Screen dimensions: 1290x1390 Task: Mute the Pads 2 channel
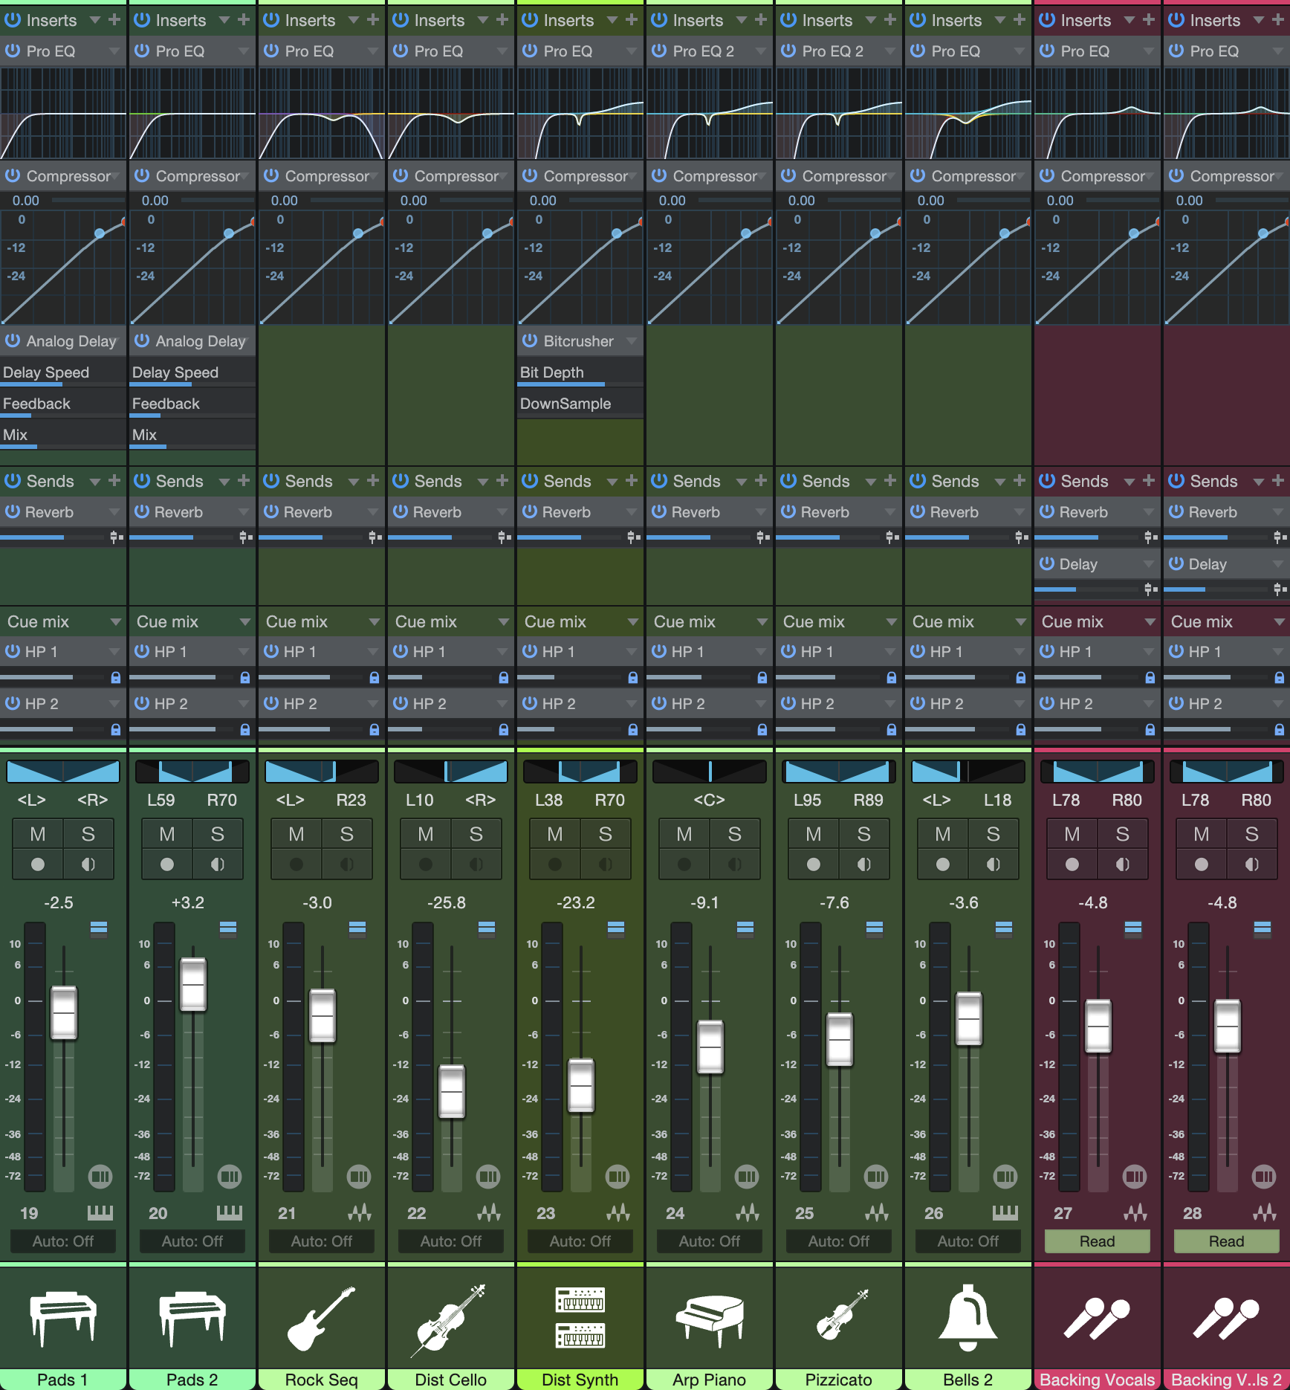167,835
